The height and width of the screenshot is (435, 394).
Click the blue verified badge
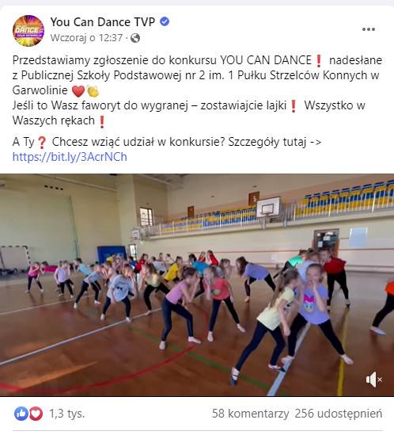[x=165, y=21]
